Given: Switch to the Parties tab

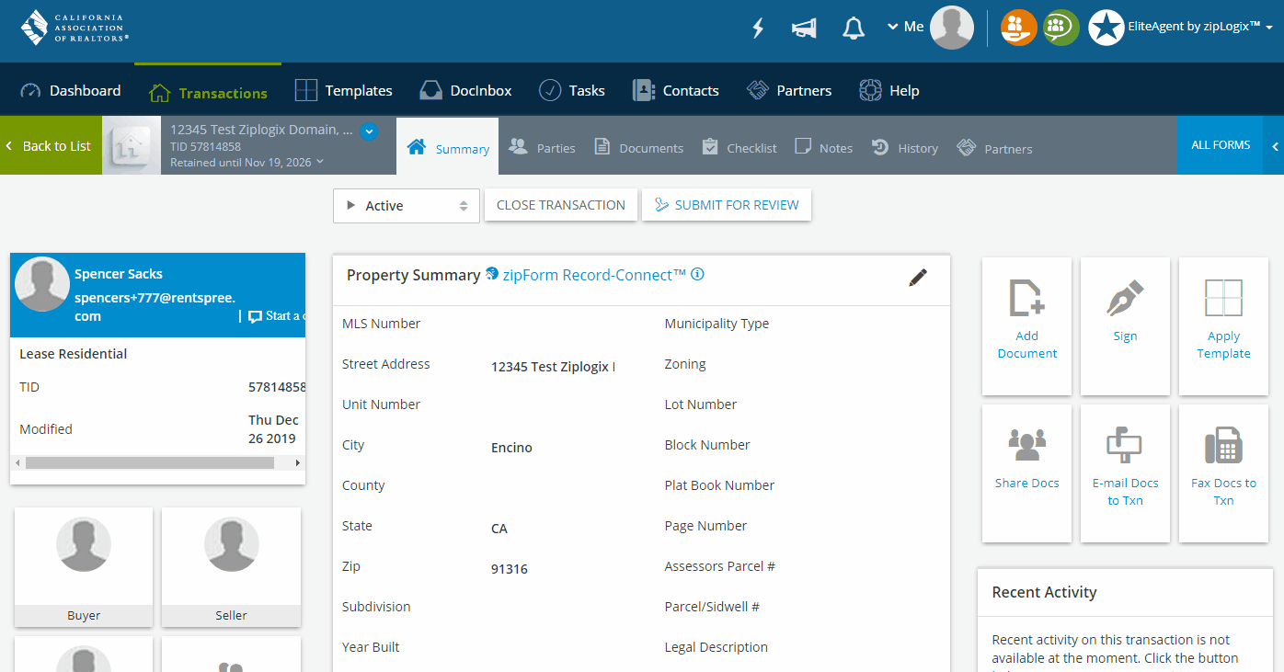Looking at the screenshot, I should 542,147.
